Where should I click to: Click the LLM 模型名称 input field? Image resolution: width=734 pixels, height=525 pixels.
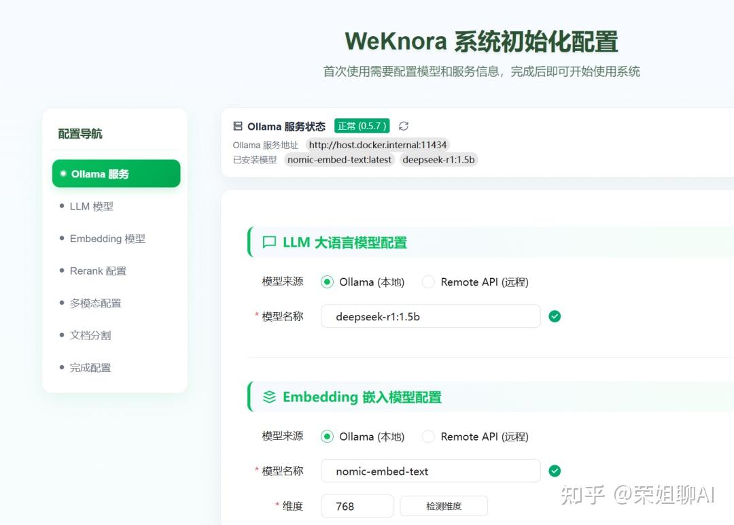point(430,316)
